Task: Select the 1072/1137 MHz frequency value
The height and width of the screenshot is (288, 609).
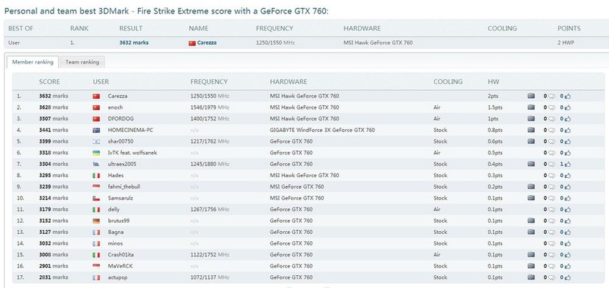Action: 209,278
